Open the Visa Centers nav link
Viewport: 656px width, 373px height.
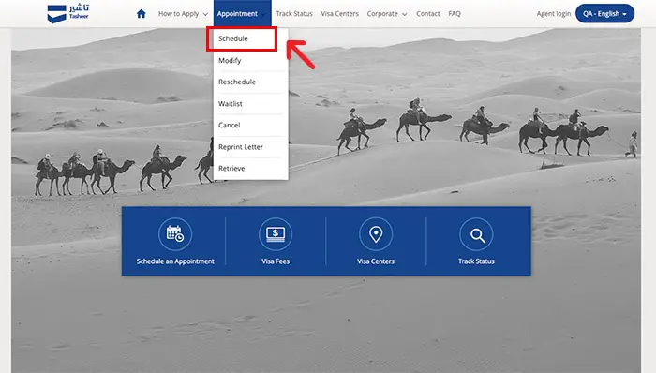point(339,14)
